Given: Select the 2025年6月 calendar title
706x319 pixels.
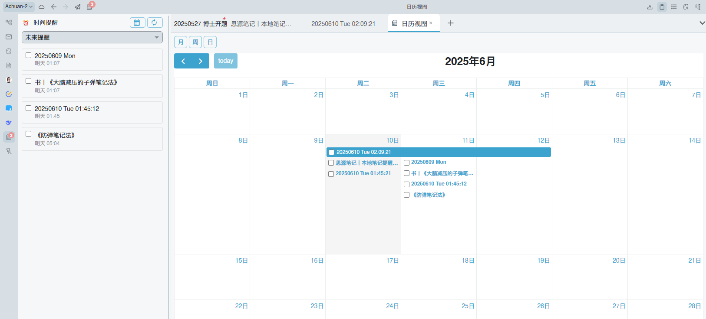Looking at the screenshot, I should pos(470,61).
